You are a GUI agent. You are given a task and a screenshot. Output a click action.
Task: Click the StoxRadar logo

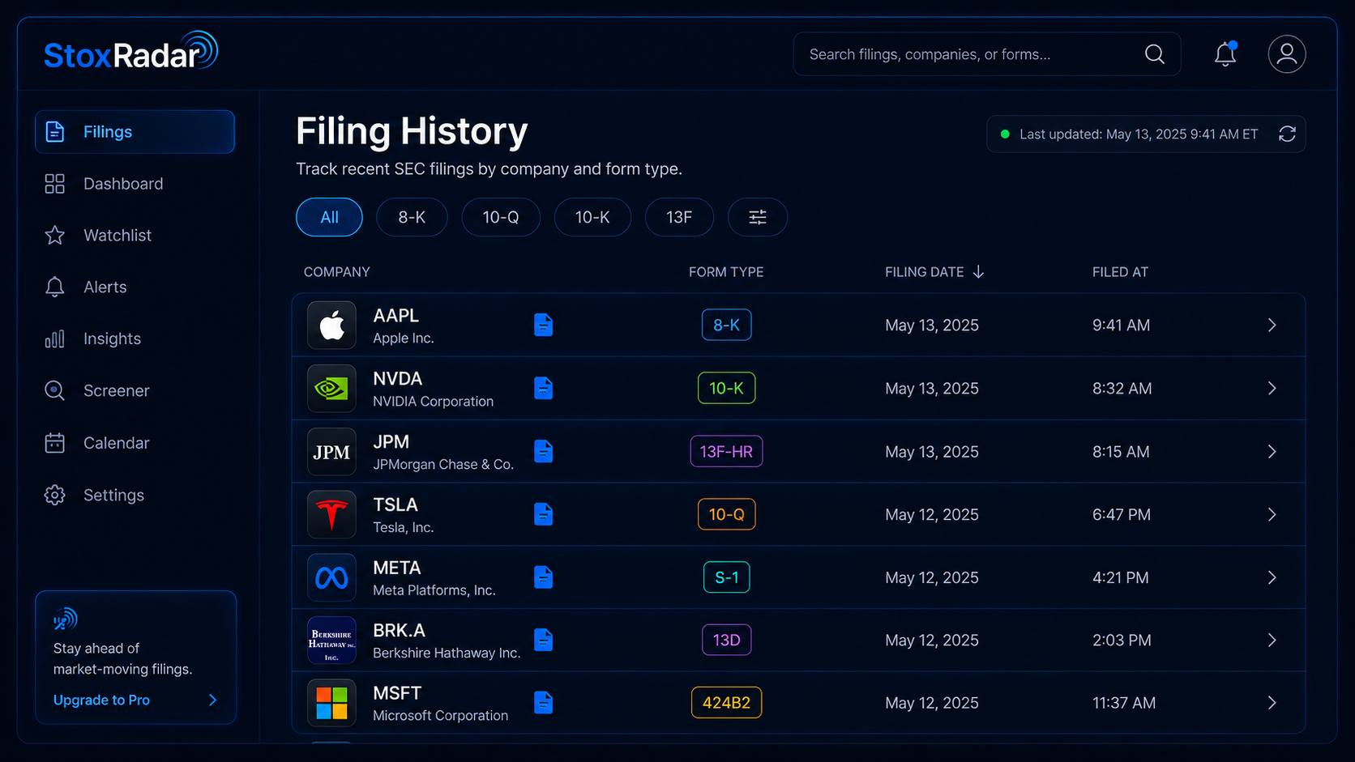click(x=130, y=52)
